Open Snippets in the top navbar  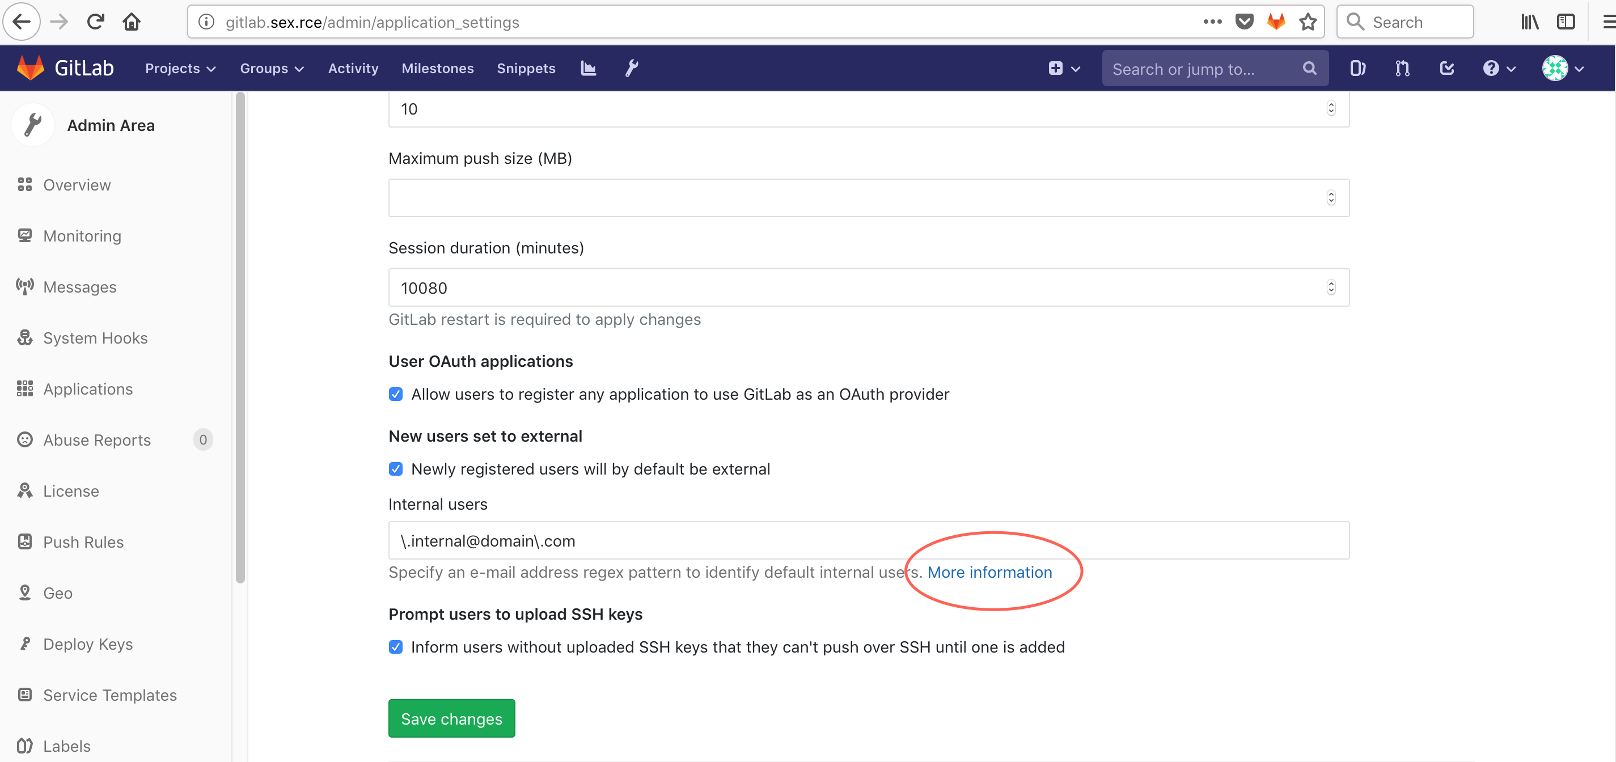(x=526, y=67)
